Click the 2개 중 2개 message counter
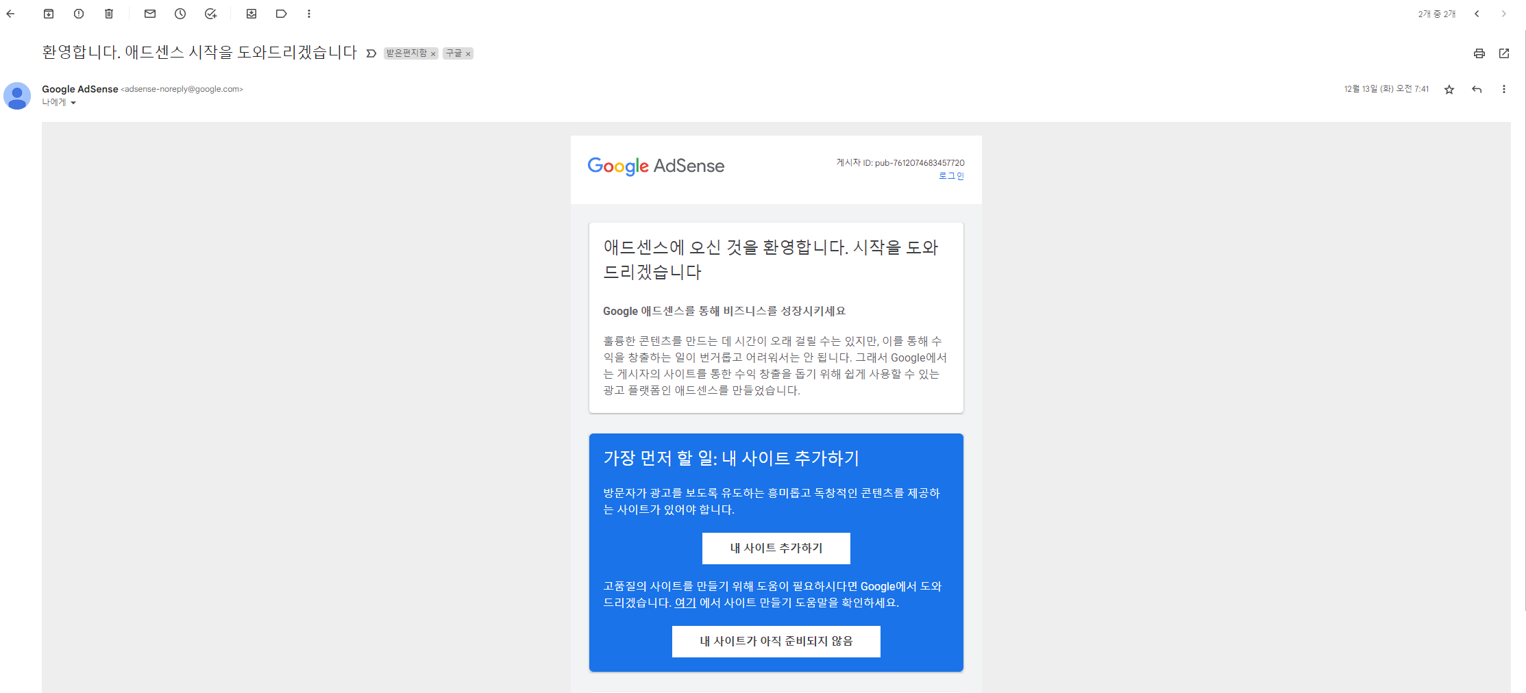 (x=1437, y=14)
